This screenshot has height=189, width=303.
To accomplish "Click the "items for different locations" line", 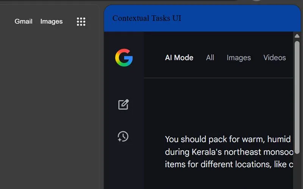I will (227, 164).
